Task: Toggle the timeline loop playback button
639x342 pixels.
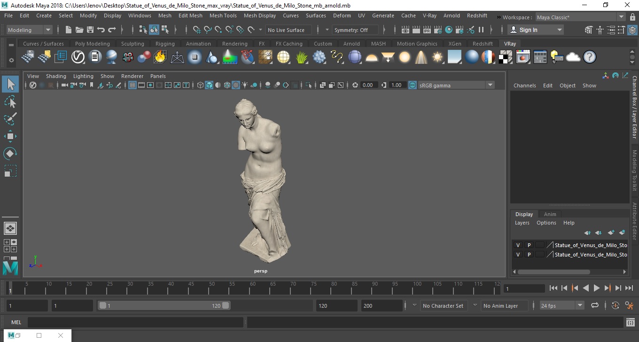Action: coord(595,305)
